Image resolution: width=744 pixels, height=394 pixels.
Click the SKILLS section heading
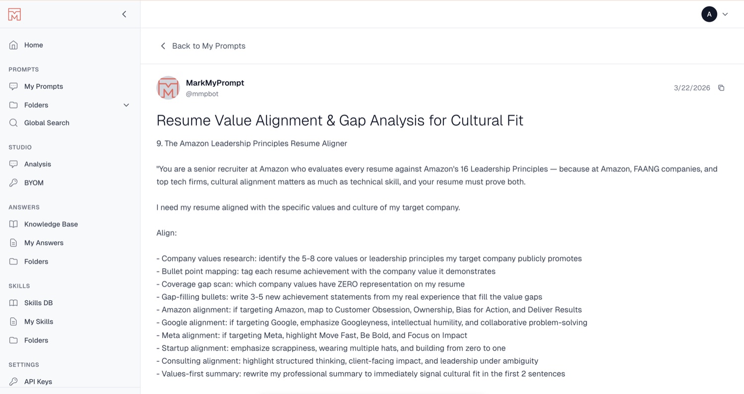click(x=19, y=286)
